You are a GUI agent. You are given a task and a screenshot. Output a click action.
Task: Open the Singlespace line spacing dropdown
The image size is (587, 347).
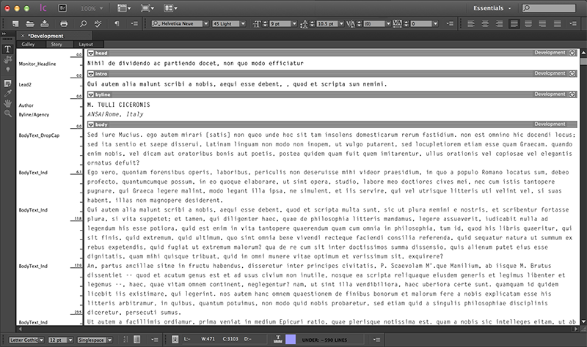[x=109, y=340]
